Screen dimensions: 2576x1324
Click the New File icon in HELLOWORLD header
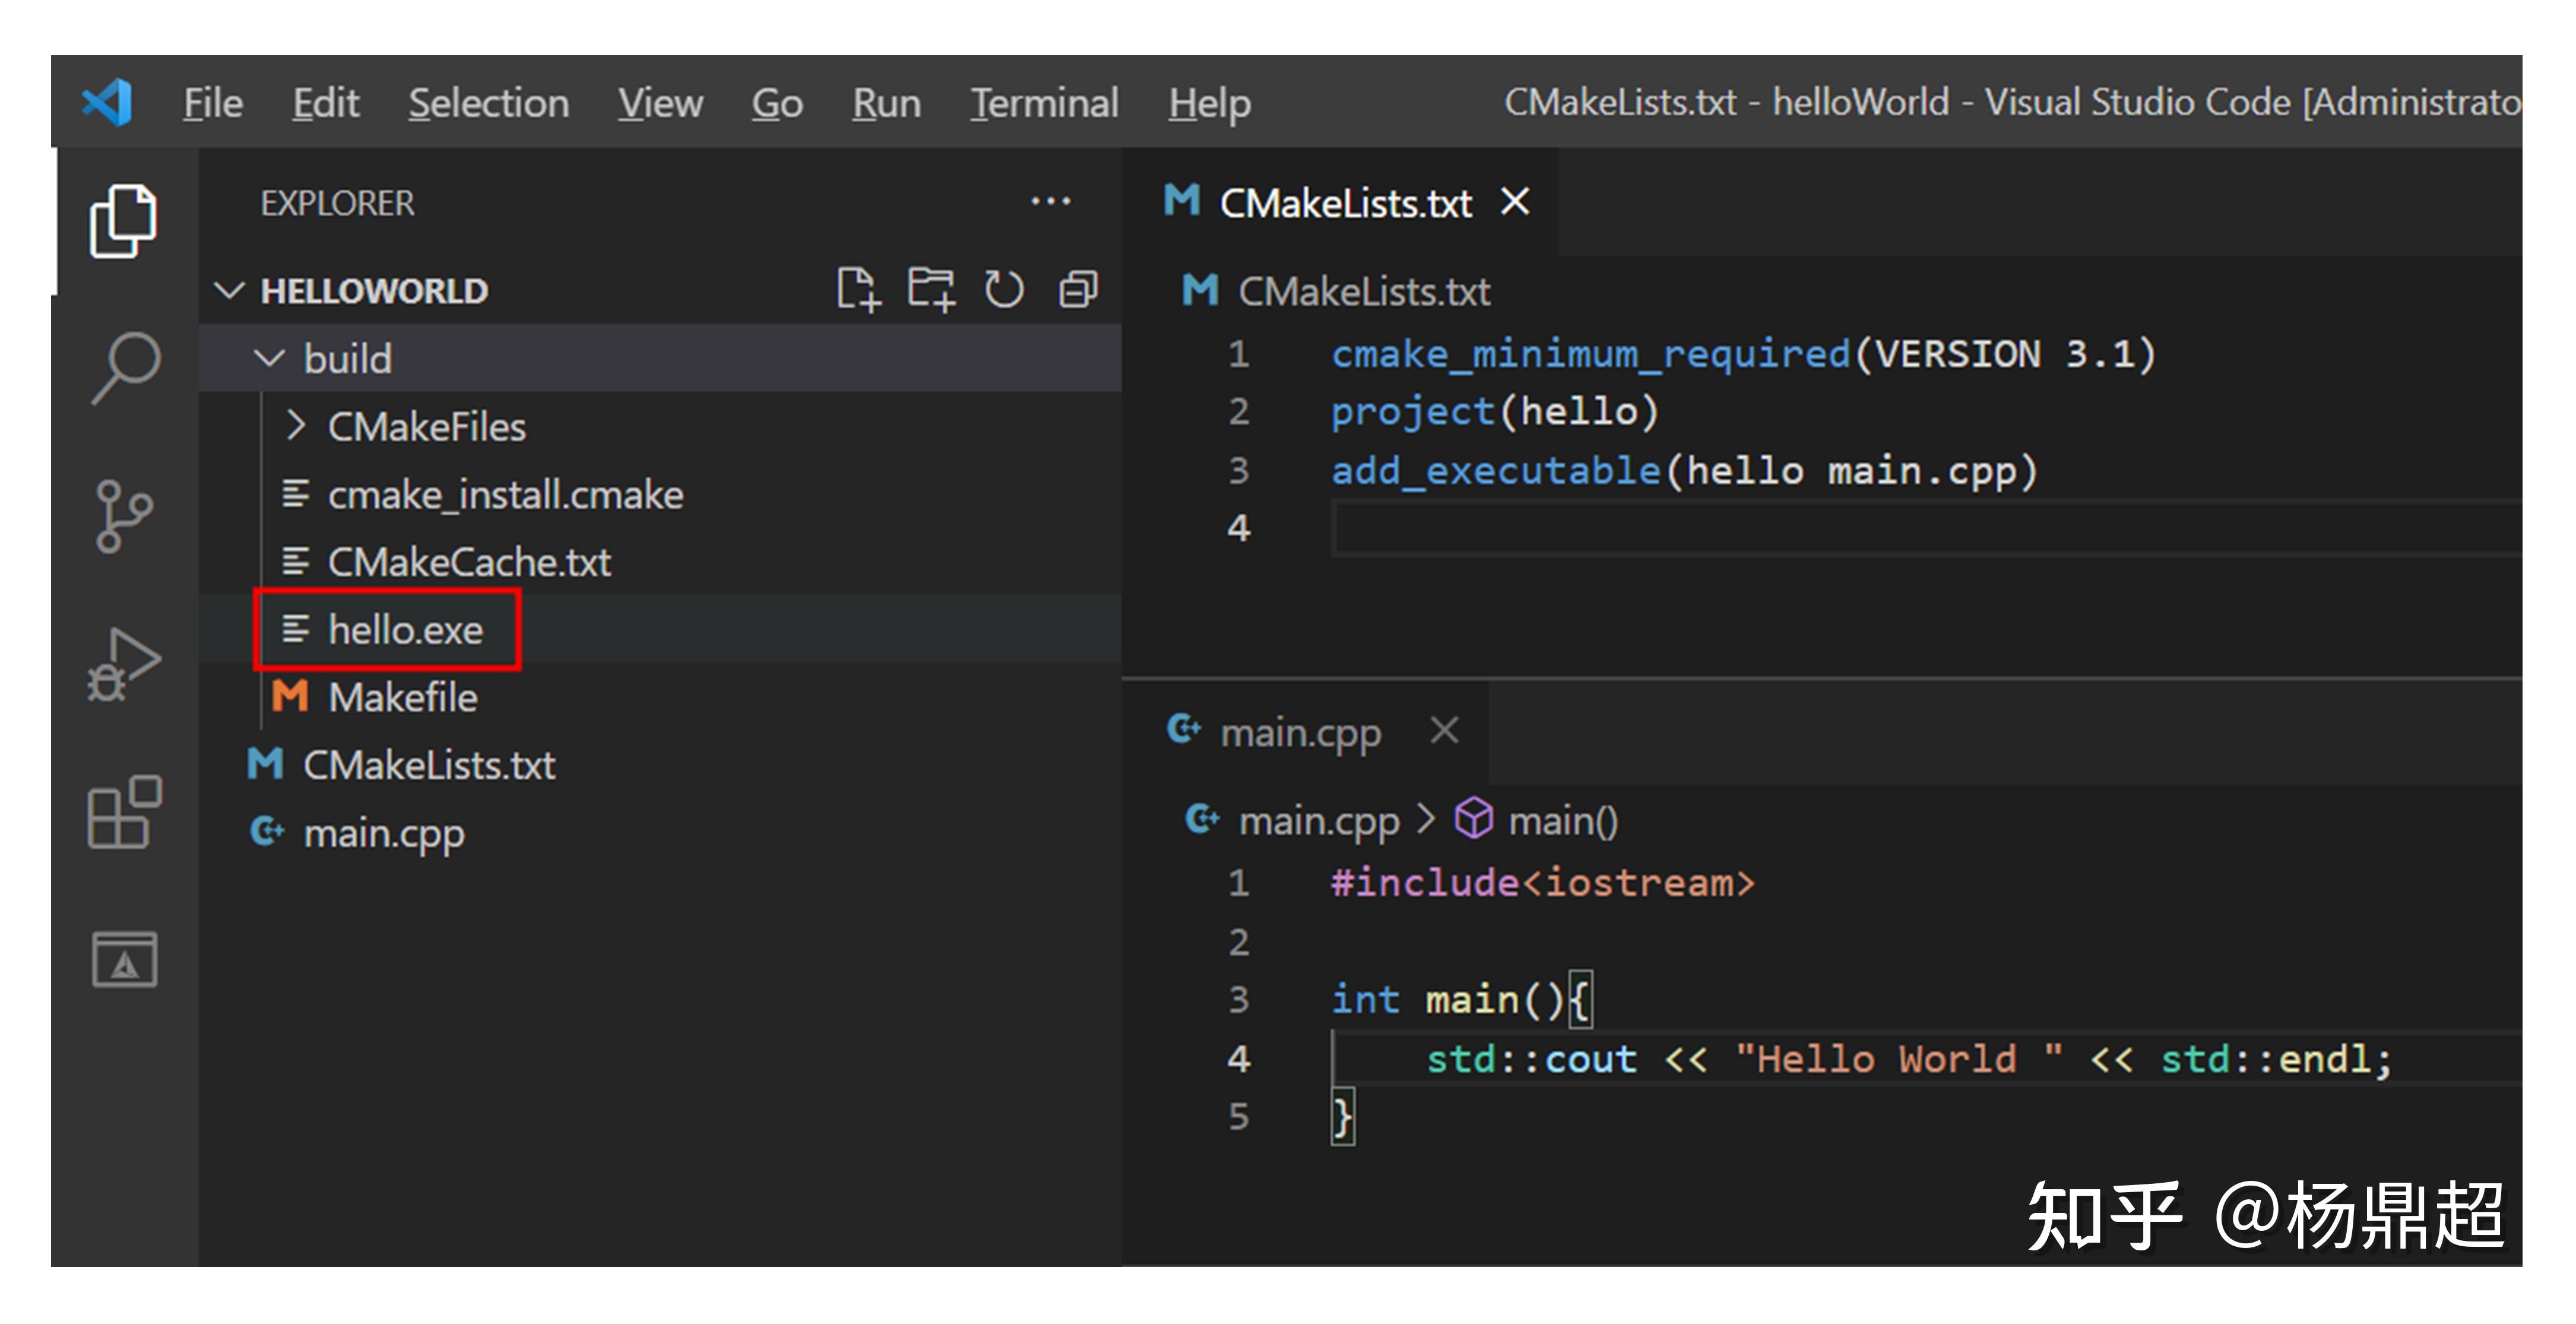pos(858,290)
